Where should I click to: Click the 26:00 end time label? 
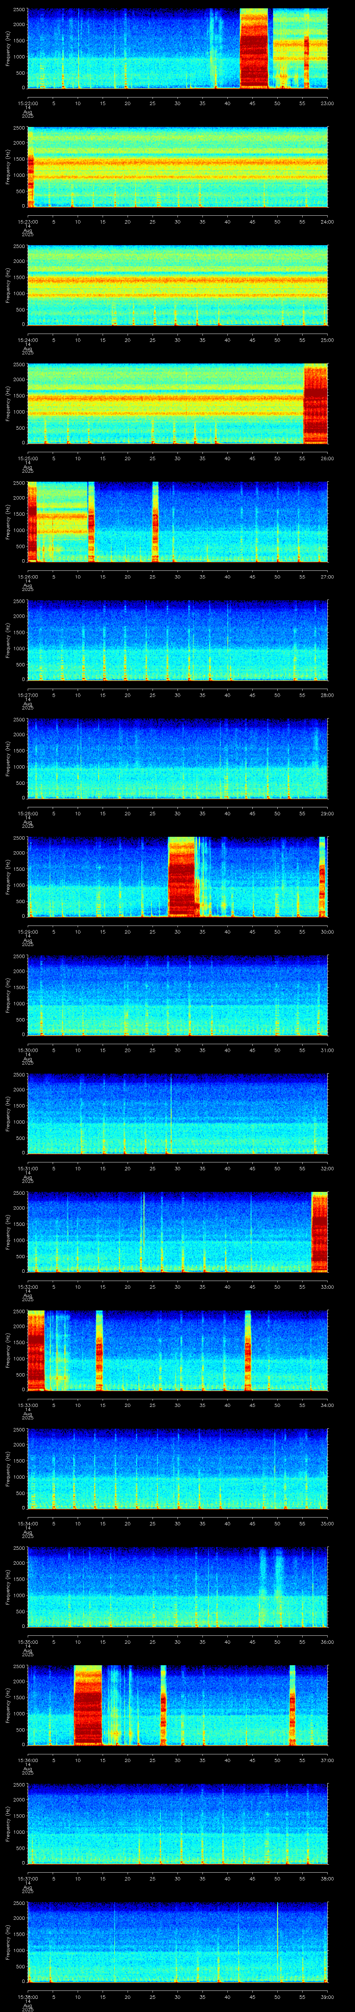coord(327,458)
